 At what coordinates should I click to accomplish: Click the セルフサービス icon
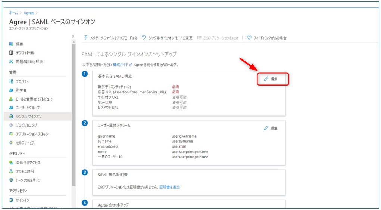[11, 143]
